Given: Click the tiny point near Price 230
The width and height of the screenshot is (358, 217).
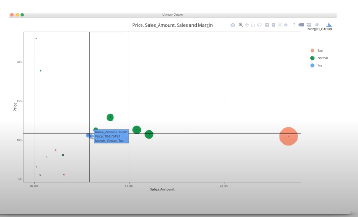Looking at the screenshot, I should [36, 38].
